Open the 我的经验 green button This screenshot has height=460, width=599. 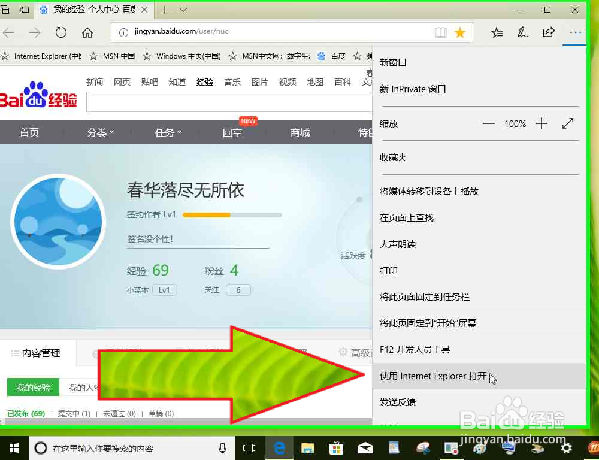click(x=32, y=387)
